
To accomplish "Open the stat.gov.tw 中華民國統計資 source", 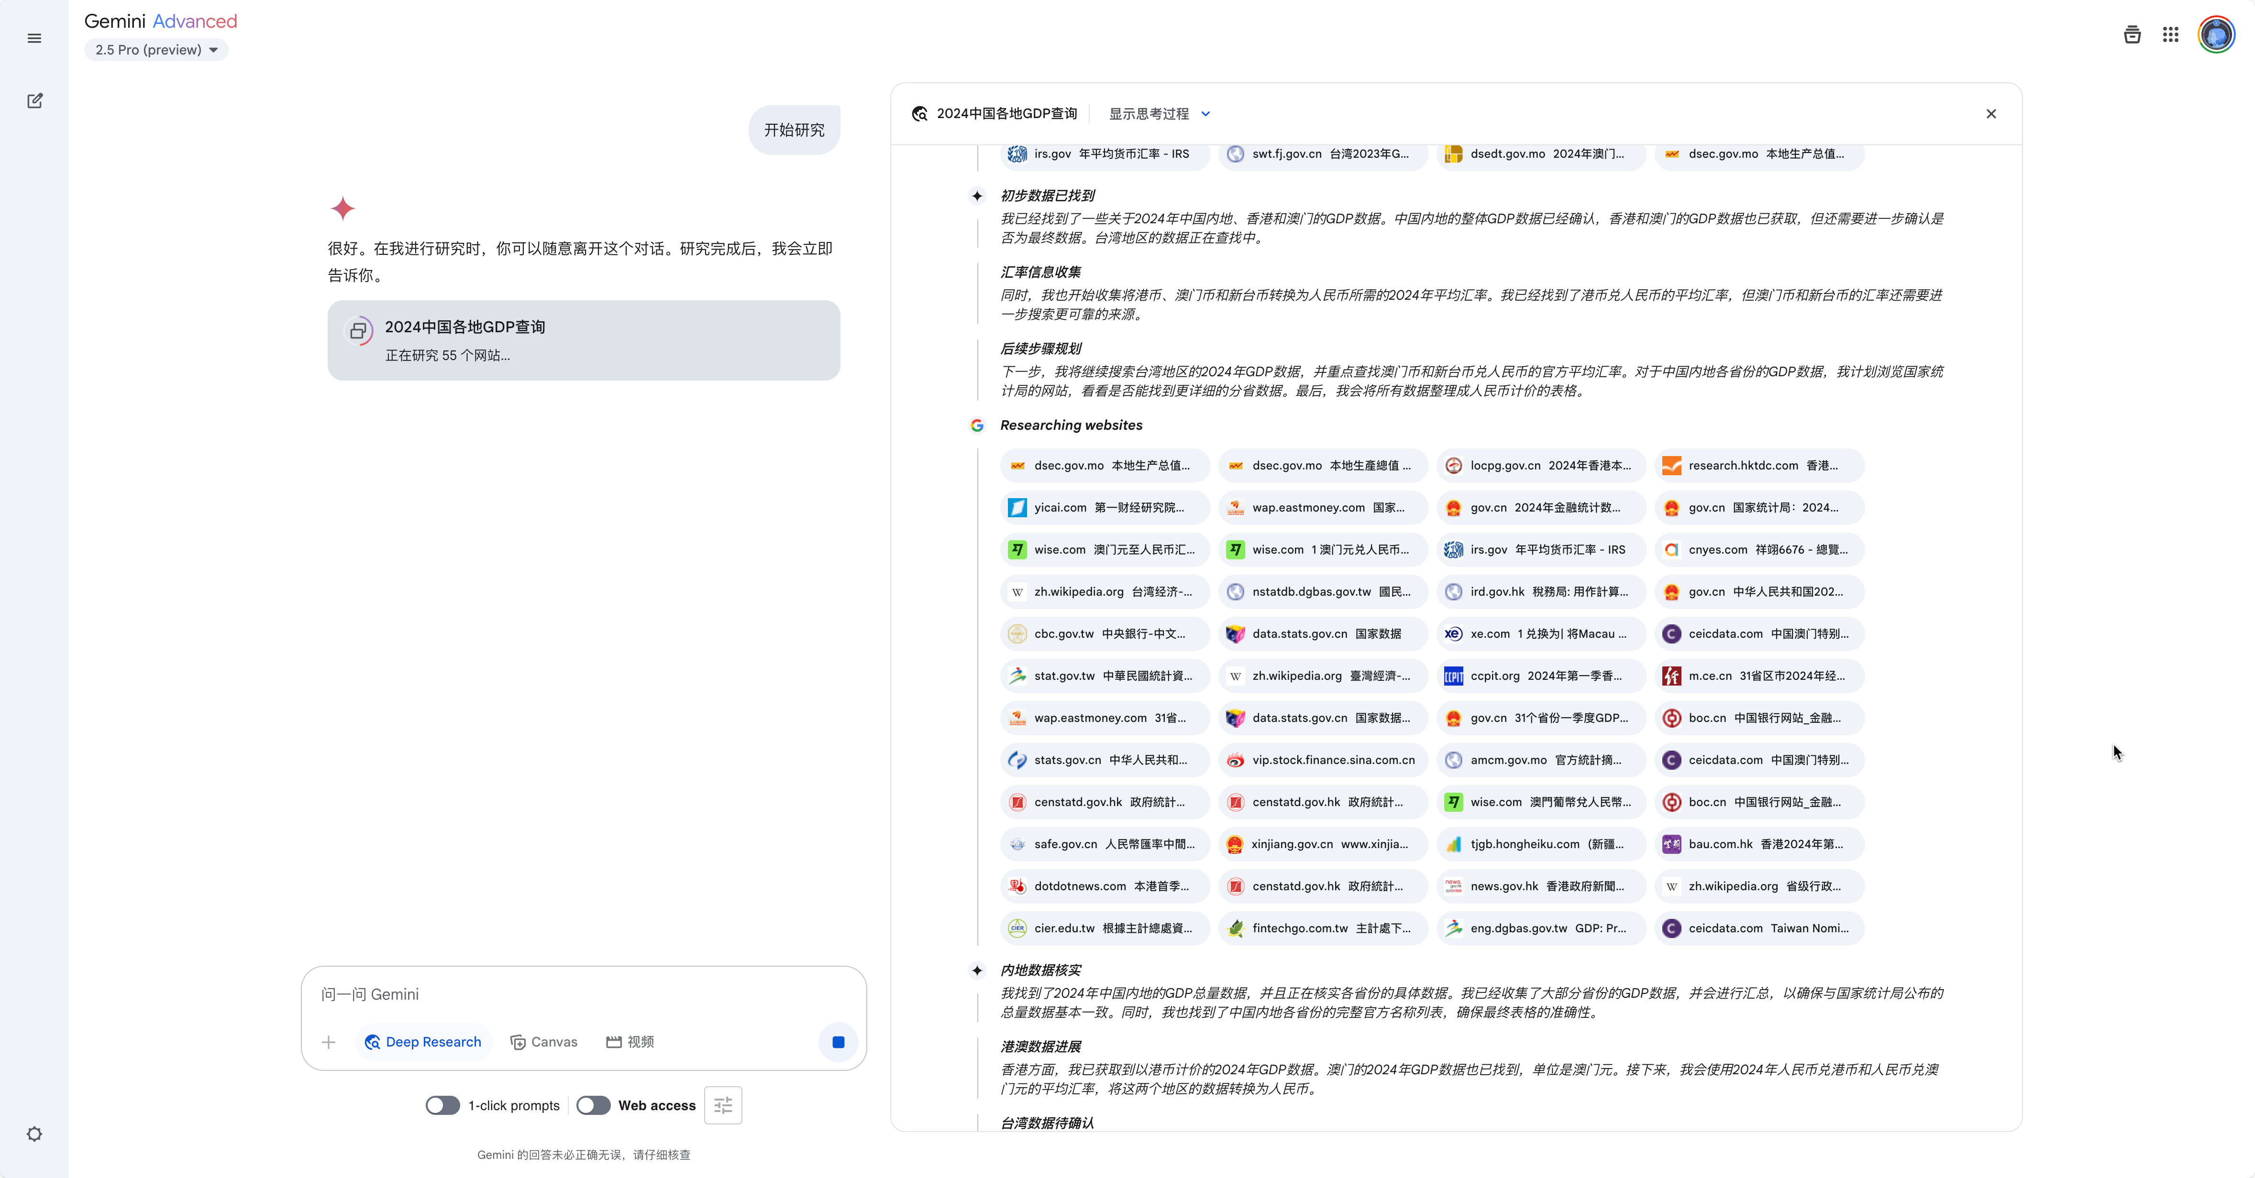I will click(1105, 676).
